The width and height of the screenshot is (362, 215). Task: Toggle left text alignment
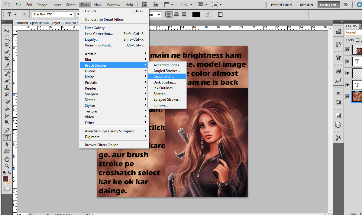pos(169,14)
